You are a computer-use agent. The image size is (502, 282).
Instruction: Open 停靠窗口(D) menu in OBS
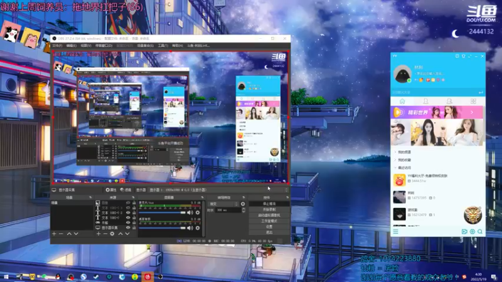tap(104, 46)
